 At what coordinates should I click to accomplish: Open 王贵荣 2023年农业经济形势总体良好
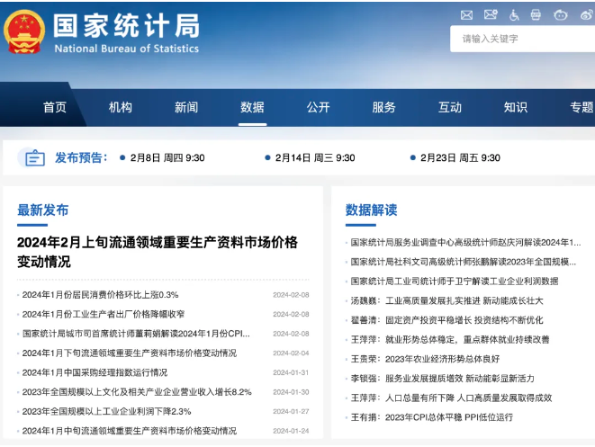coord(425,359)
